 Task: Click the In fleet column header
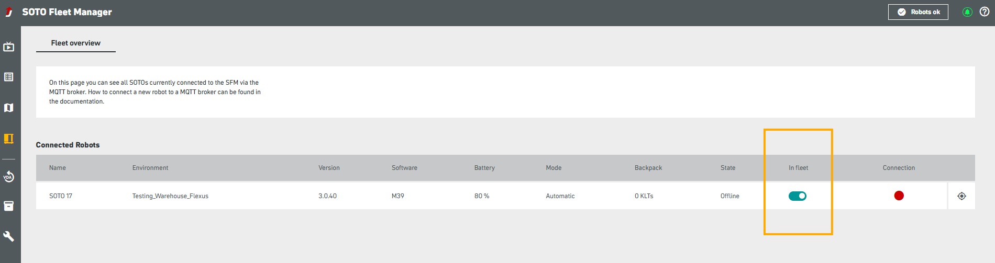click(x=799, y=168)
